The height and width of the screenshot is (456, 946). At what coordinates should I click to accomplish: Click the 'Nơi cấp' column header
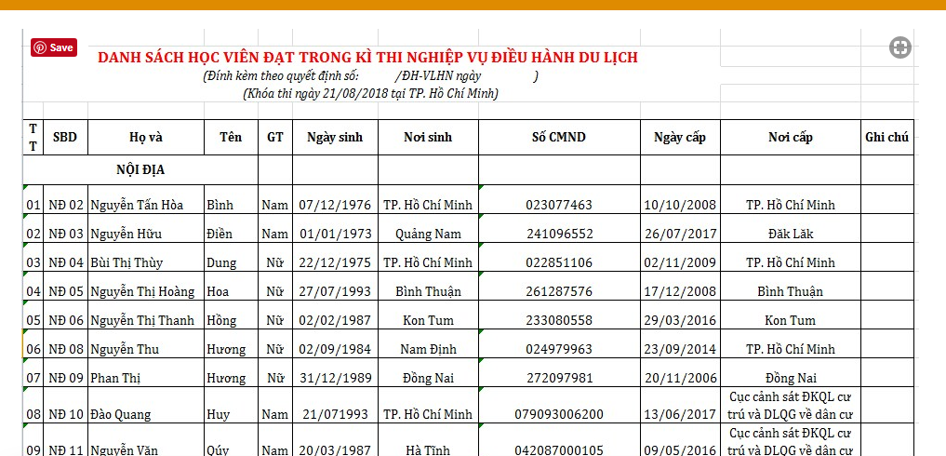(x=791, y=137)
